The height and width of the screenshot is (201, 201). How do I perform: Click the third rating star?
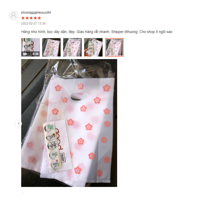[x=31, y=18]
